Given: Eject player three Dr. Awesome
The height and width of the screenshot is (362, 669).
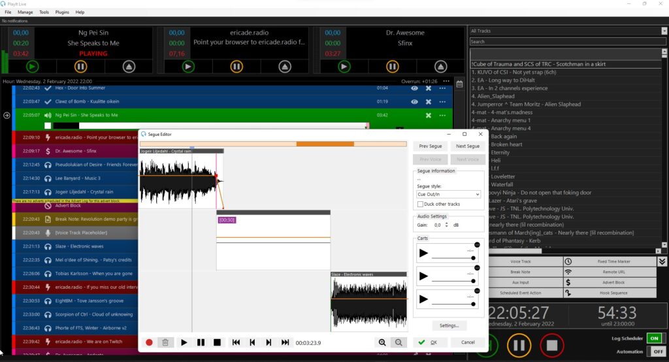Looking at the screenshot, I should [x=440, y=67].
